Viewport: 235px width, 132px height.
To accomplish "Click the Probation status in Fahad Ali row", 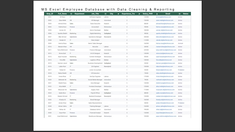I will pyautogui.click(x=181, y=70).
